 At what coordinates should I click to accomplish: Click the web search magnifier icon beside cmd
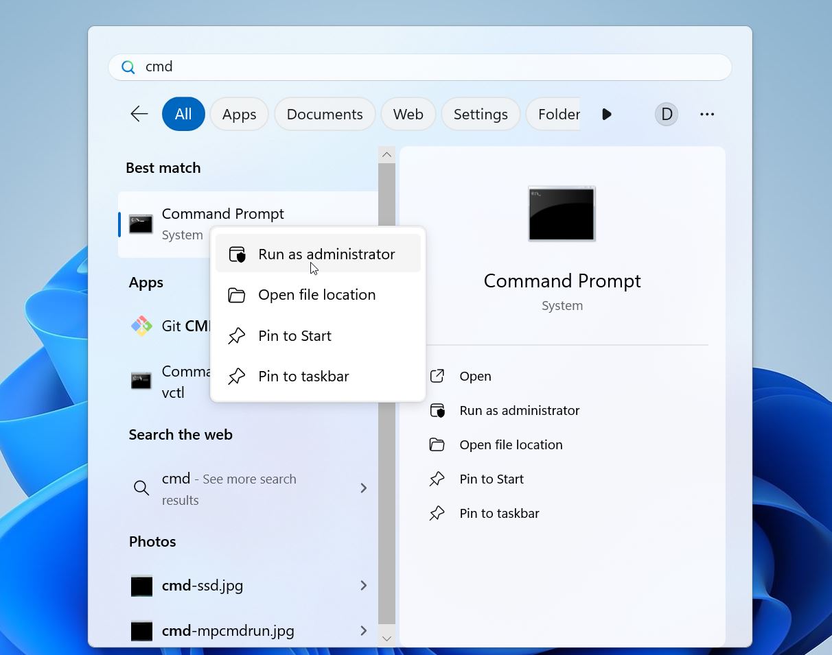(x=141, y=488)
